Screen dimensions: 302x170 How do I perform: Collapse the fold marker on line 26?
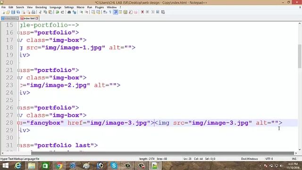pyautogui.click(x=19, y=108)
